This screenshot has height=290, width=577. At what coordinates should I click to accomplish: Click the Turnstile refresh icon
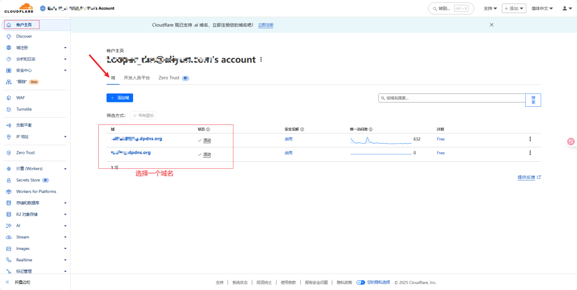tap(9, 109)
